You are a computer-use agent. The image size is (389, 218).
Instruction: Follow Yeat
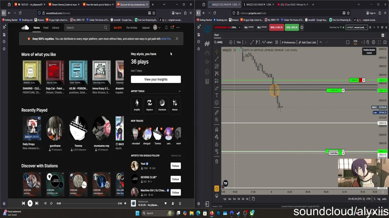click(176, 166)
